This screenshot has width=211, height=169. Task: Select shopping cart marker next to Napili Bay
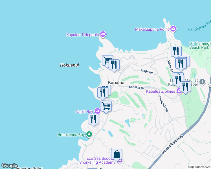click(x=106, y=106)
